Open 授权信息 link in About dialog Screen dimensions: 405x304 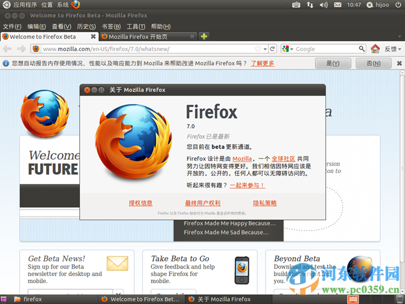141,203
